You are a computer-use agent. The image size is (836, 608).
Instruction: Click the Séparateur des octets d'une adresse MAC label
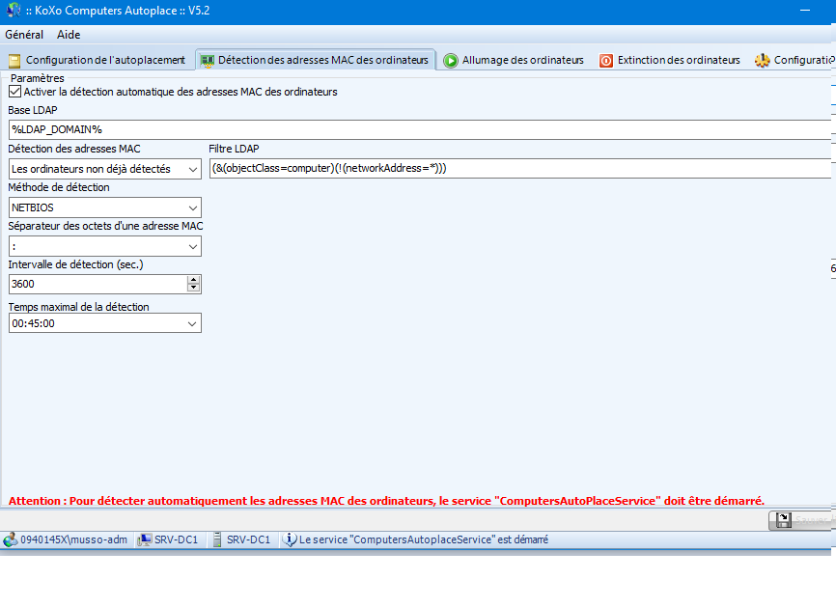pos(105,226)
